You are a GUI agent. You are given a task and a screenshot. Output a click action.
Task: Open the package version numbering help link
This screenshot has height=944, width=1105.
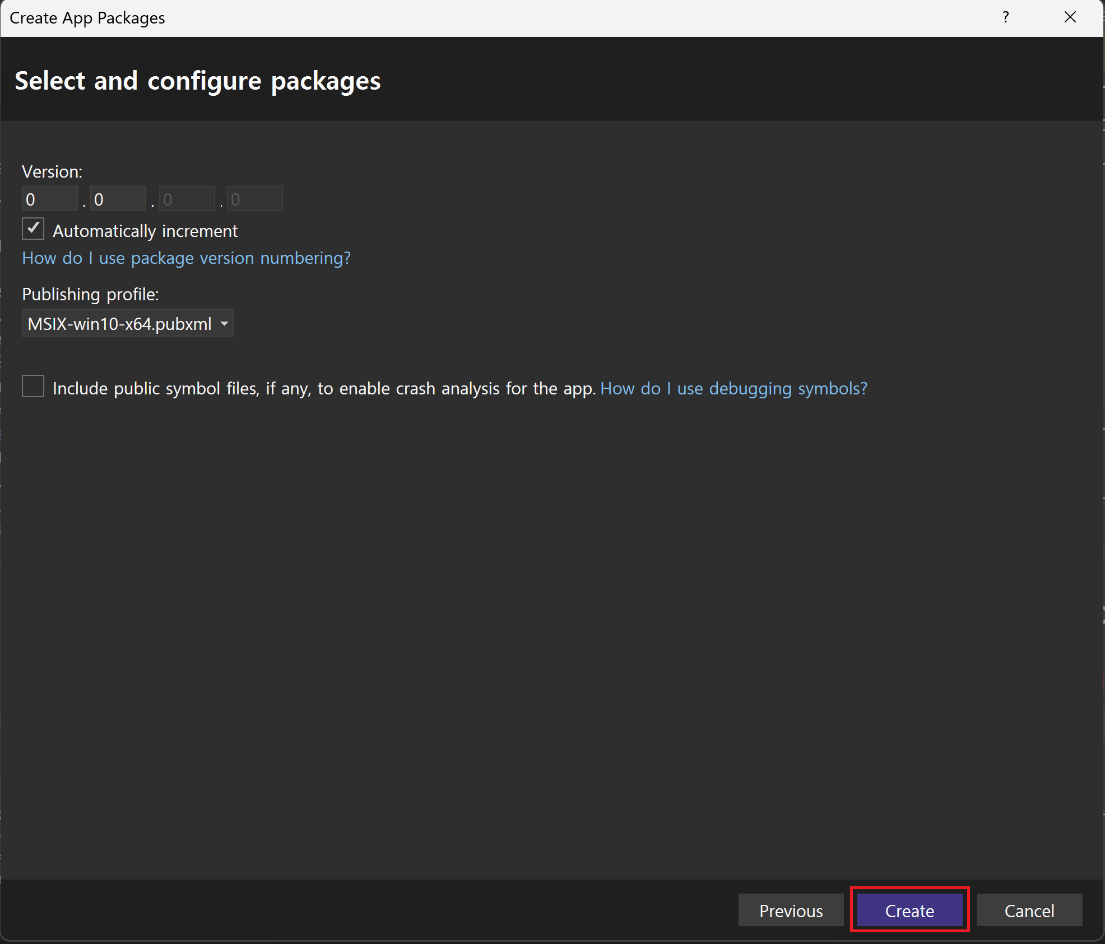coord(186,258)
